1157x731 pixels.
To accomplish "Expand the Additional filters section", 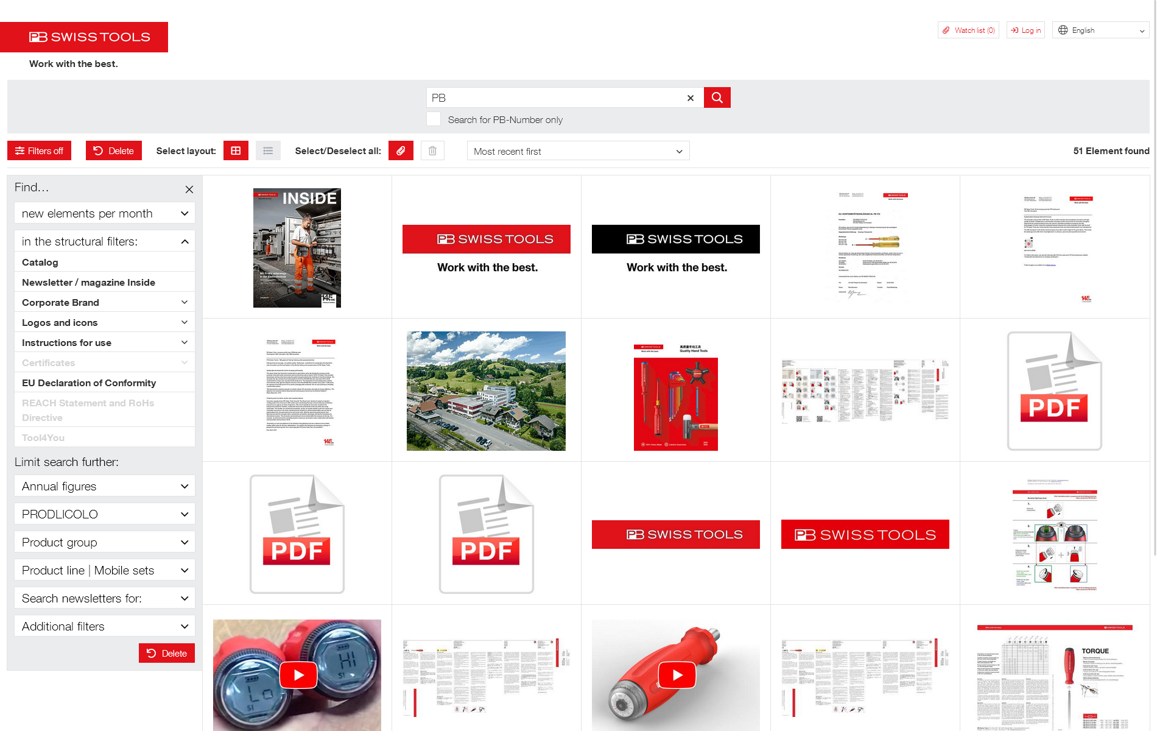I will [104, 626].
